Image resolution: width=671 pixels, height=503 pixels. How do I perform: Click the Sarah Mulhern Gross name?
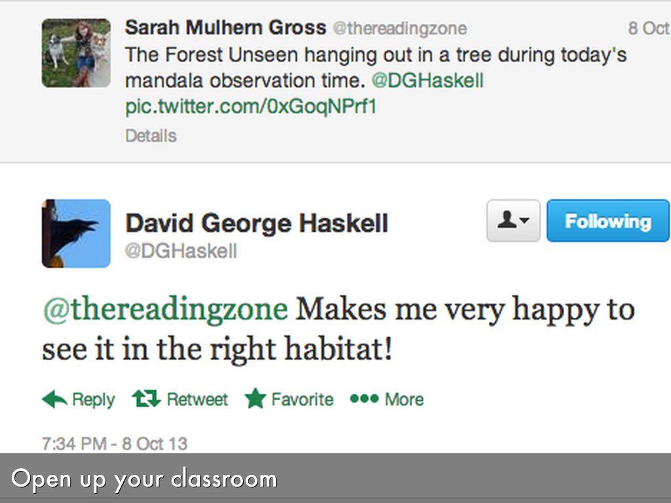[225, 28]
